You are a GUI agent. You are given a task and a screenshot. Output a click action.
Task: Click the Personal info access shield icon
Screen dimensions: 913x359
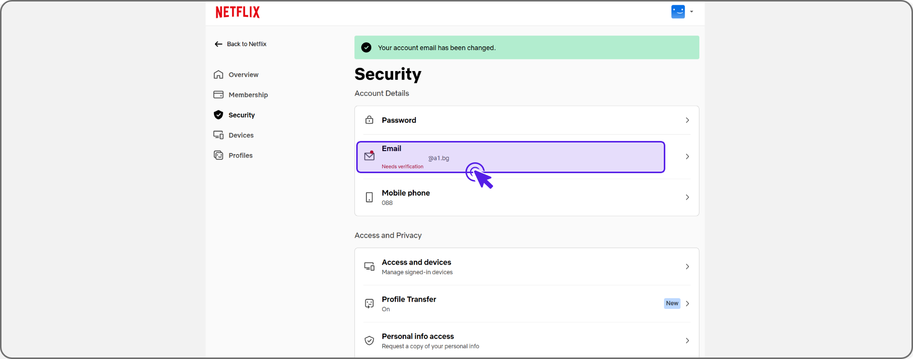pyautogui.click(x=369, y=341)
